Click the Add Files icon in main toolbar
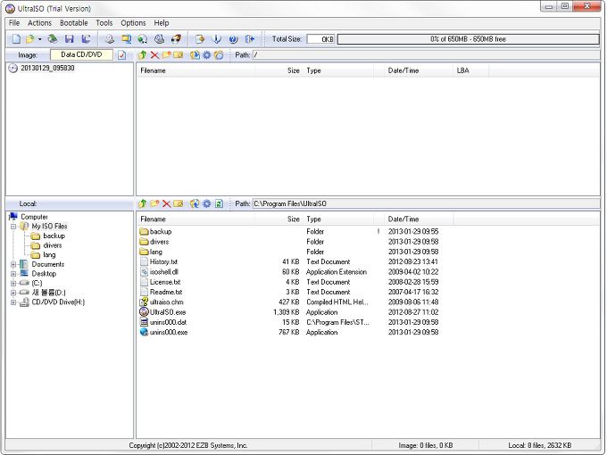607x455 pixels. [200, 38]
